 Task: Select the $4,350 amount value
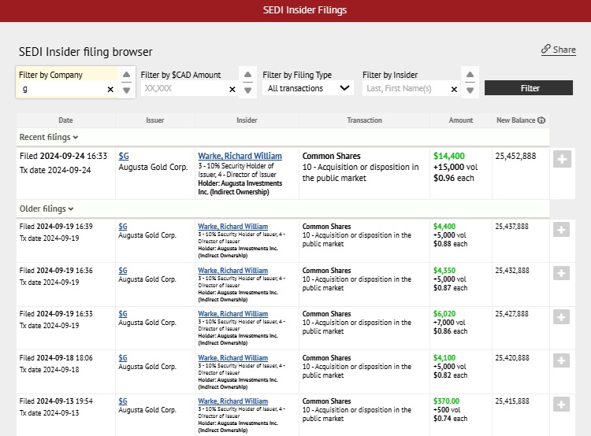click(x=444, y=270)
